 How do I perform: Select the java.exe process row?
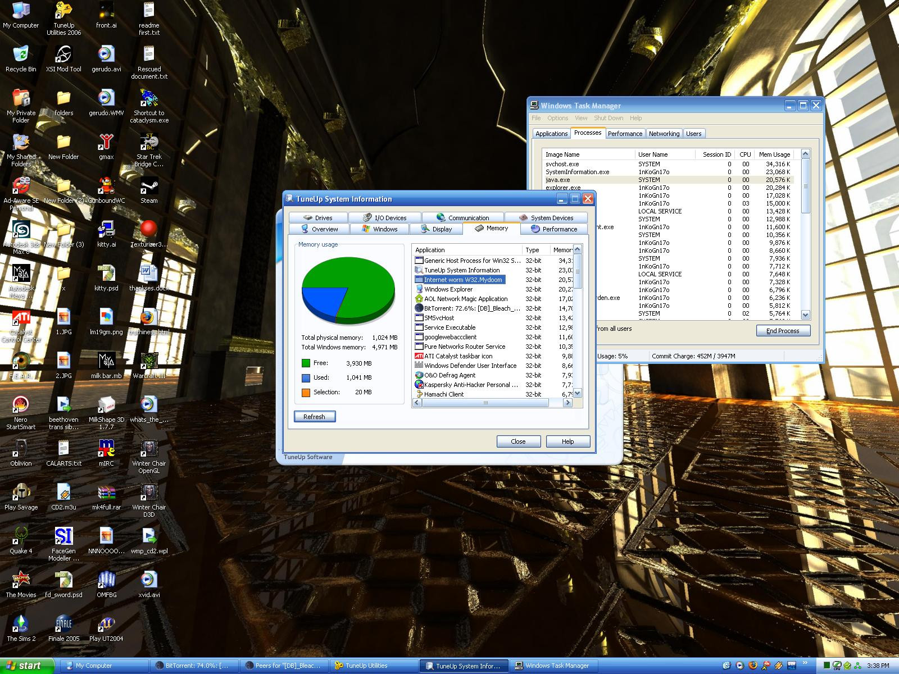668,180
